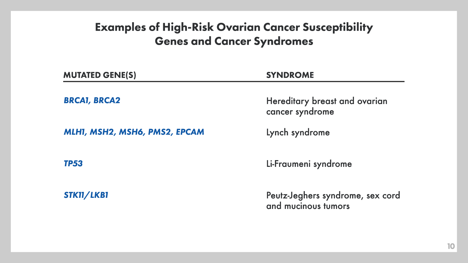Click the EPCAM gene name
The width and height of the screenshot is (468, 263).
point(190,132)
